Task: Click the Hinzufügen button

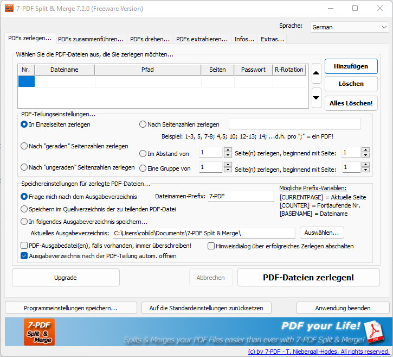Action: coord(351,66)
